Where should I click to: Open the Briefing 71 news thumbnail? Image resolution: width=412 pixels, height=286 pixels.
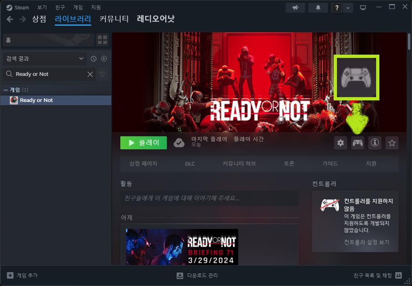182,247
